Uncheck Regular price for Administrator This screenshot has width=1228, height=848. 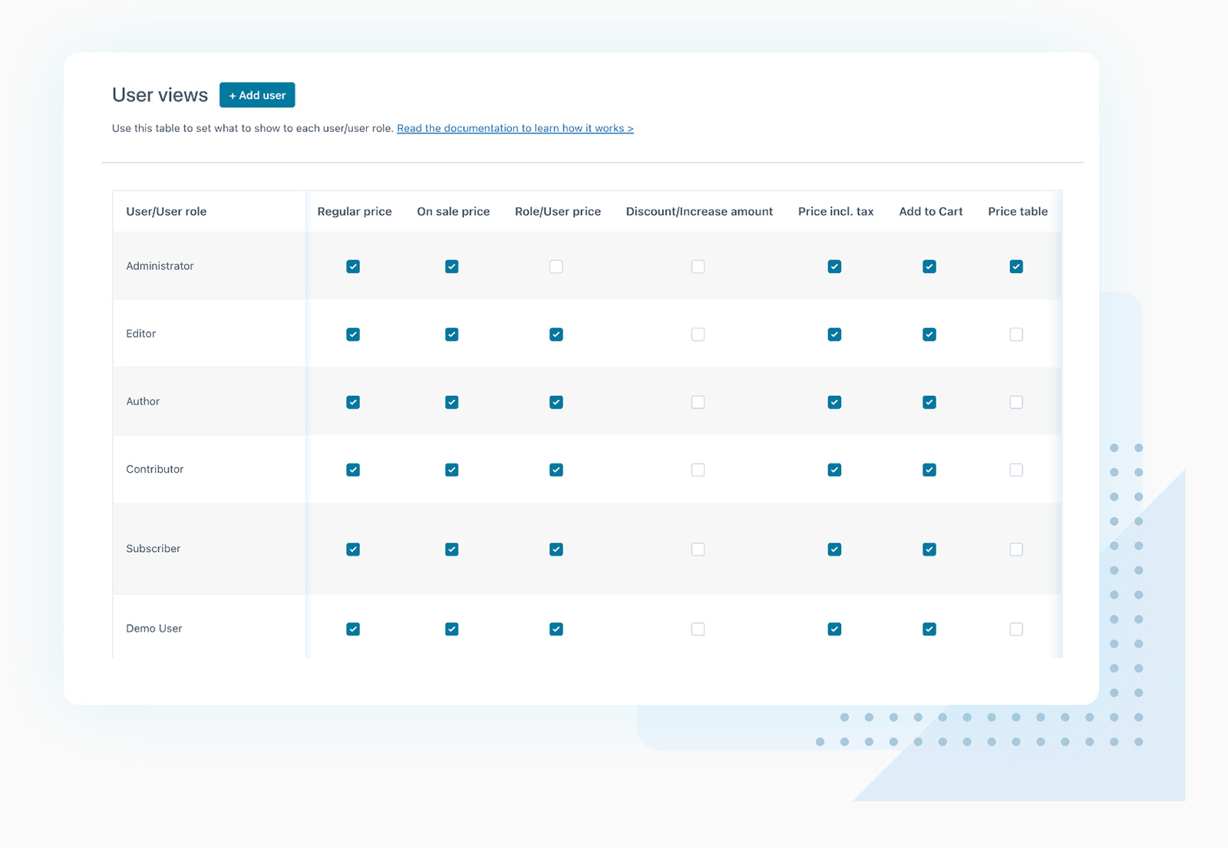[x=352, y=266]
